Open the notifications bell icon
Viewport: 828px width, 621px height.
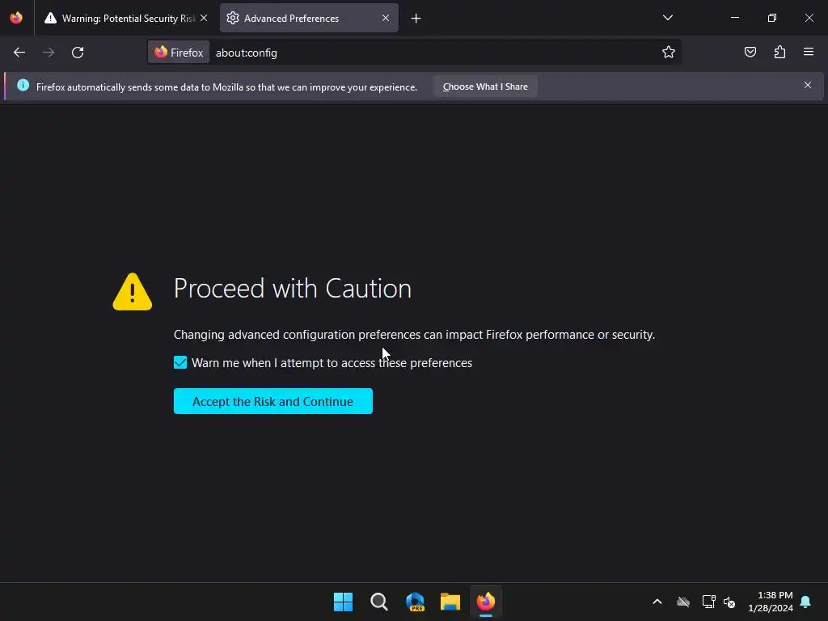(806, 602)
